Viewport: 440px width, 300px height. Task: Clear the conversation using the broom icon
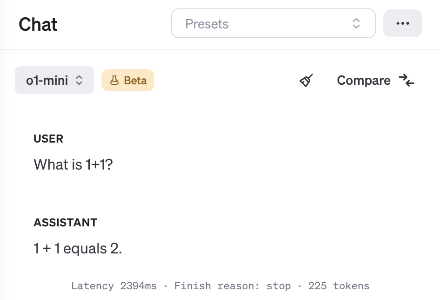pos(306,80)
